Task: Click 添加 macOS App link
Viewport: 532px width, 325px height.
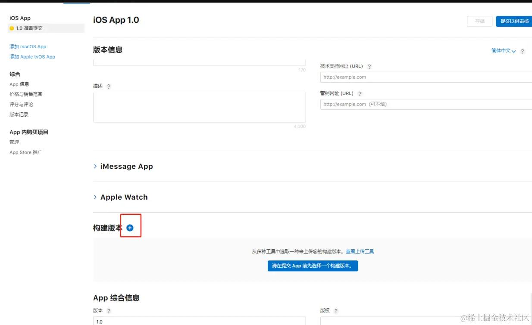Action: (28, 46)
